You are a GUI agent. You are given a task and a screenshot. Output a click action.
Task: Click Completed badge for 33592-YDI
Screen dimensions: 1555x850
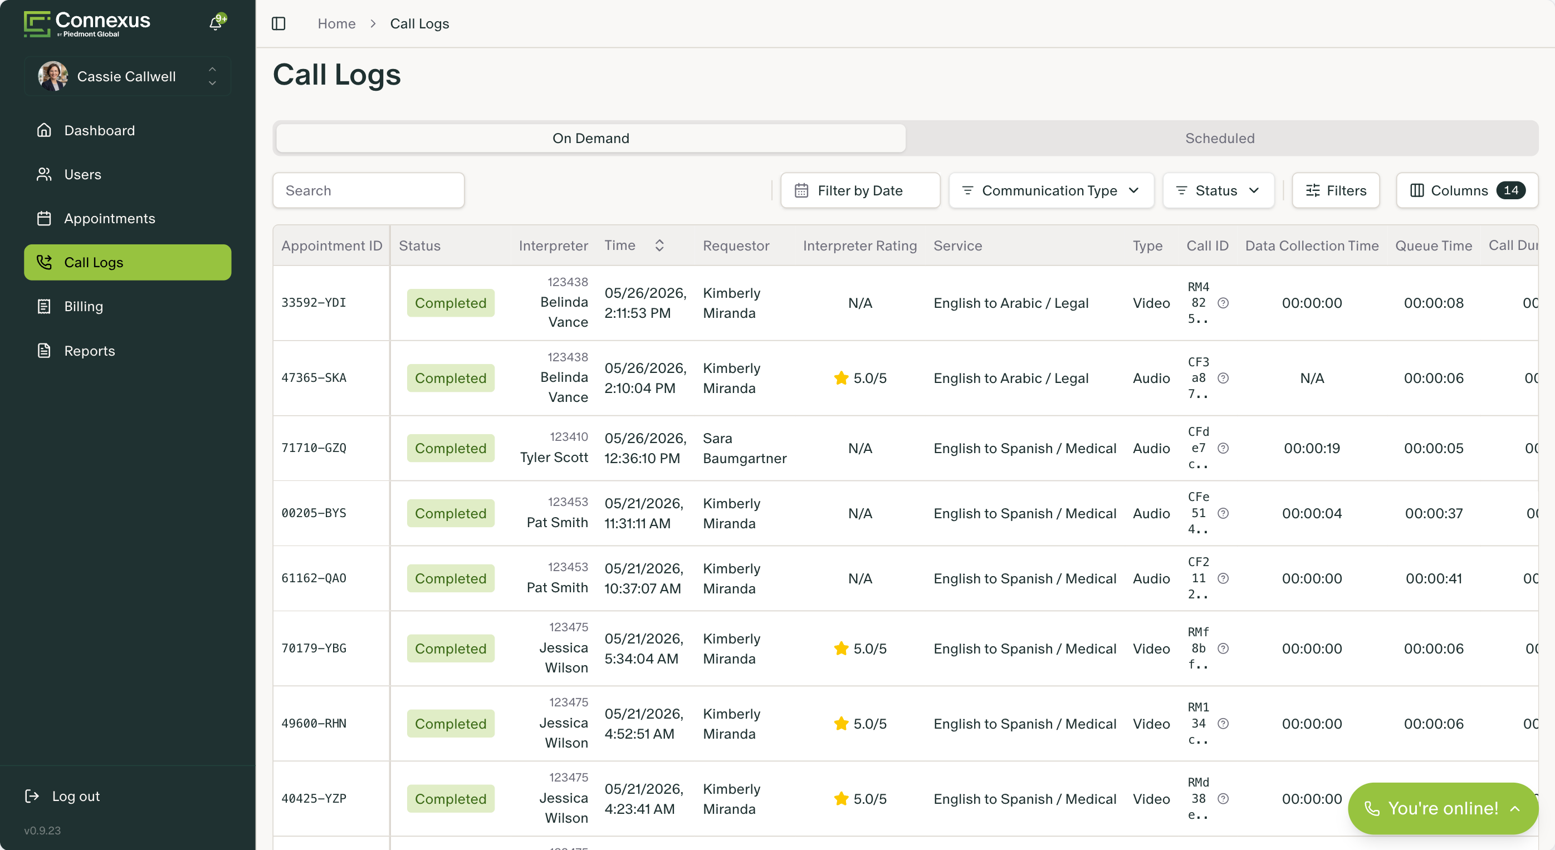pos(451,303)
